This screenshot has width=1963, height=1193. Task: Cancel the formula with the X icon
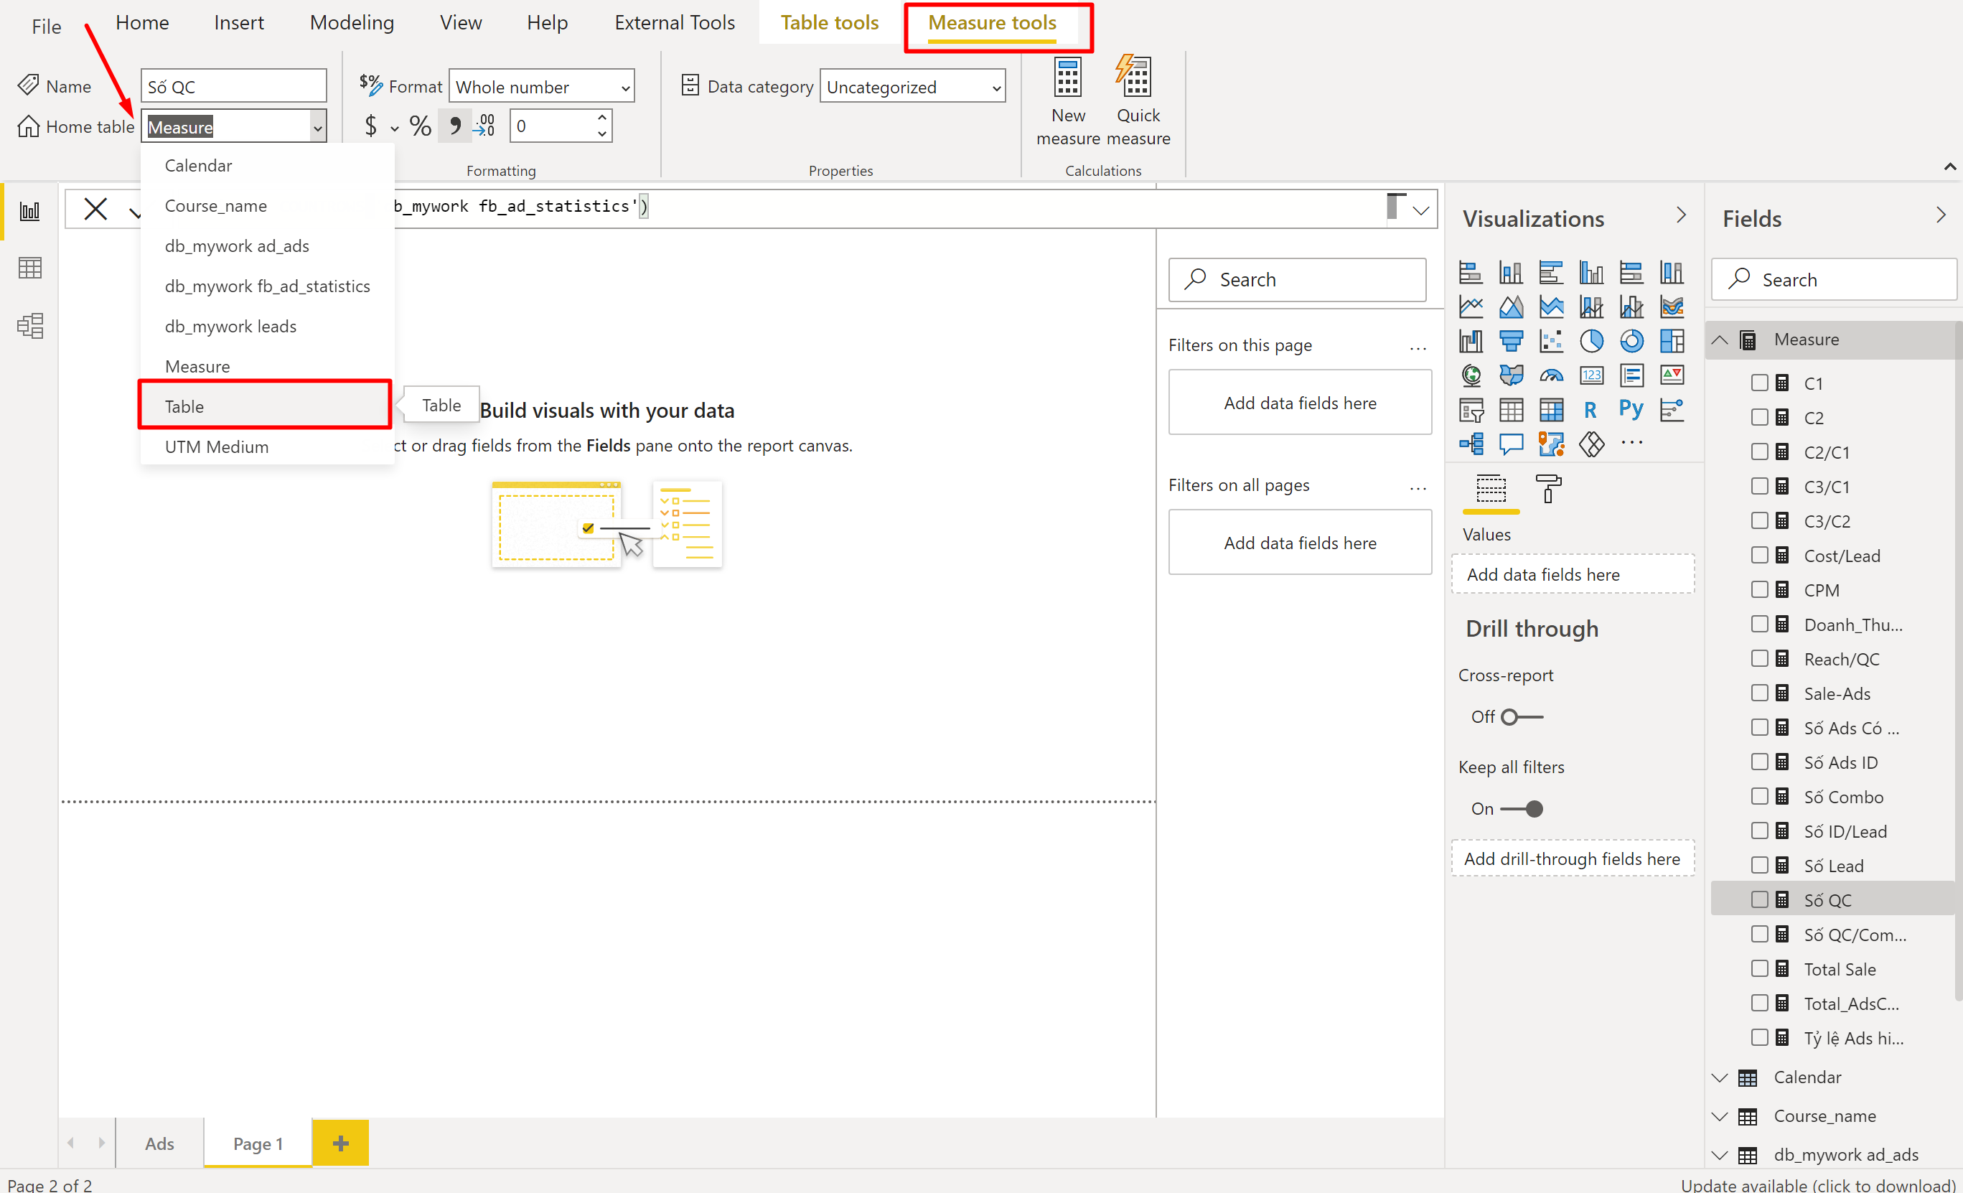click(x=95, y=210)
